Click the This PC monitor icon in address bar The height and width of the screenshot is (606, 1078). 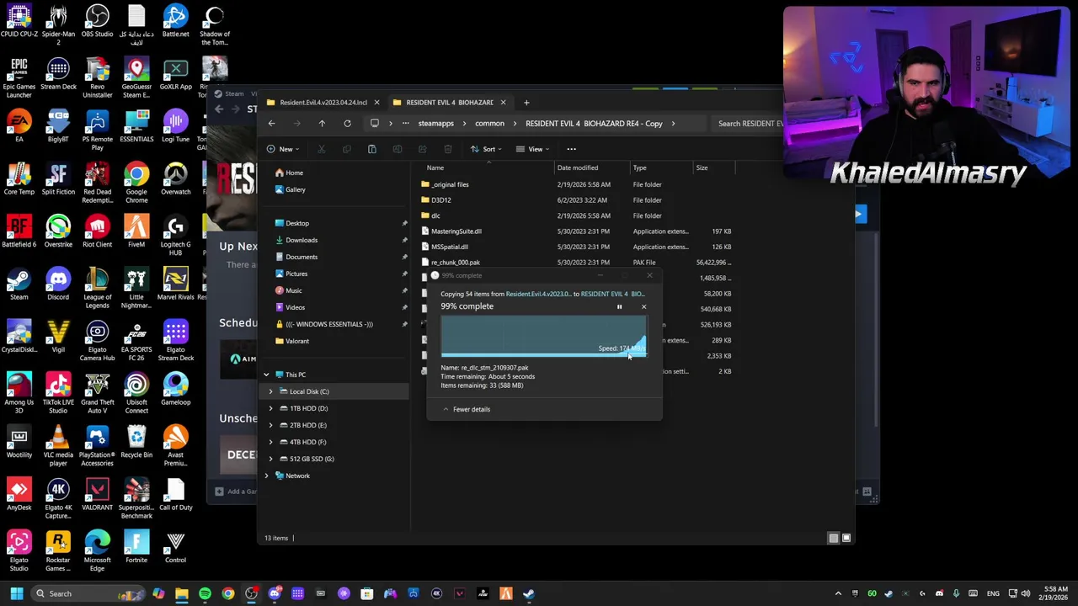[375, 124]
